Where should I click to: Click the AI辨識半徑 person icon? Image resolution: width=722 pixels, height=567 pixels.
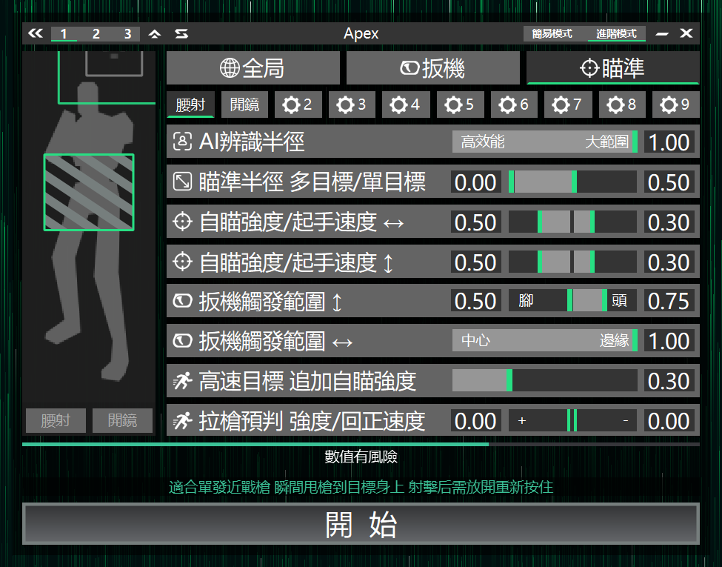pyautogui.click(x=182, y=142)
